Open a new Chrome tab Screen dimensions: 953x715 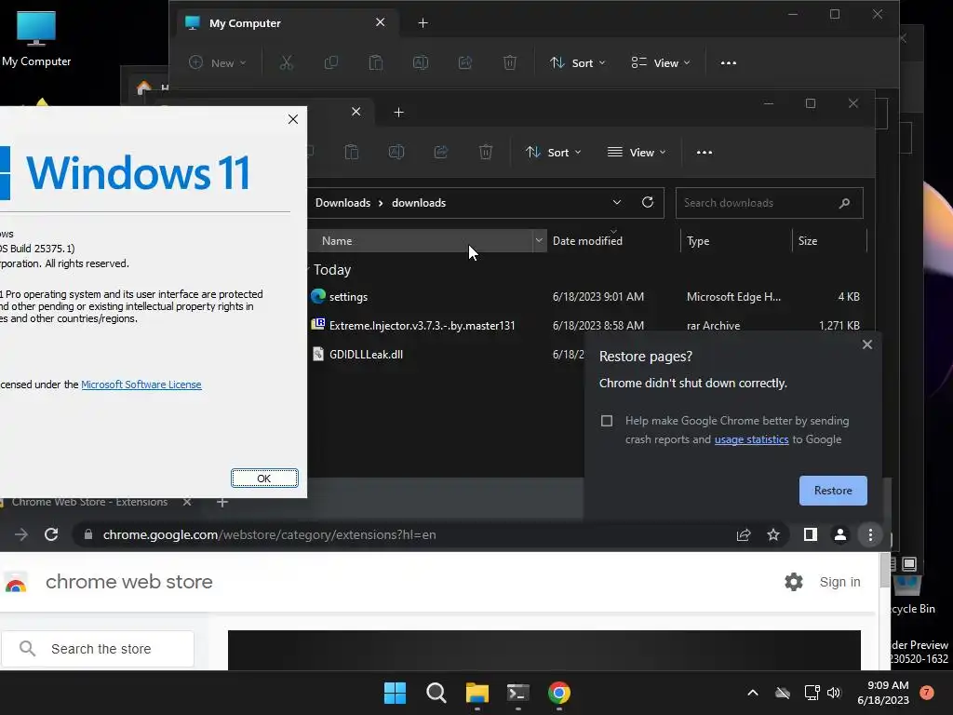click(222, 502)
